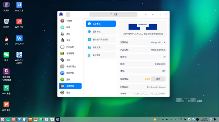This screenshot has width=219, height=122.
Task: Open the 15:30 clock in taskbar
Action: (x=204, y=120)
